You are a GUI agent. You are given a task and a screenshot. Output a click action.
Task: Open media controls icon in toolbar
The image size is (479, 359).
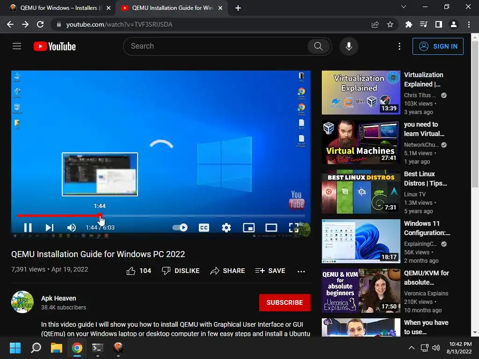click(x=423, y=24)
